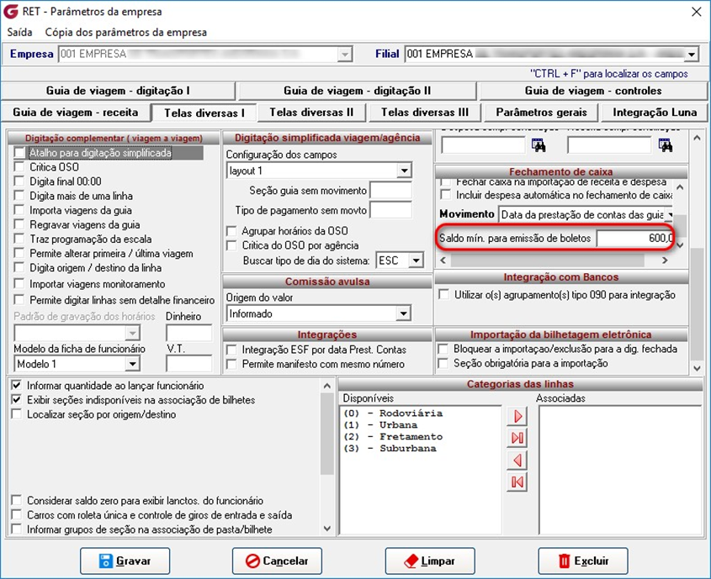
Task: Open the Saída menu
Action: [x=19, y=32]
